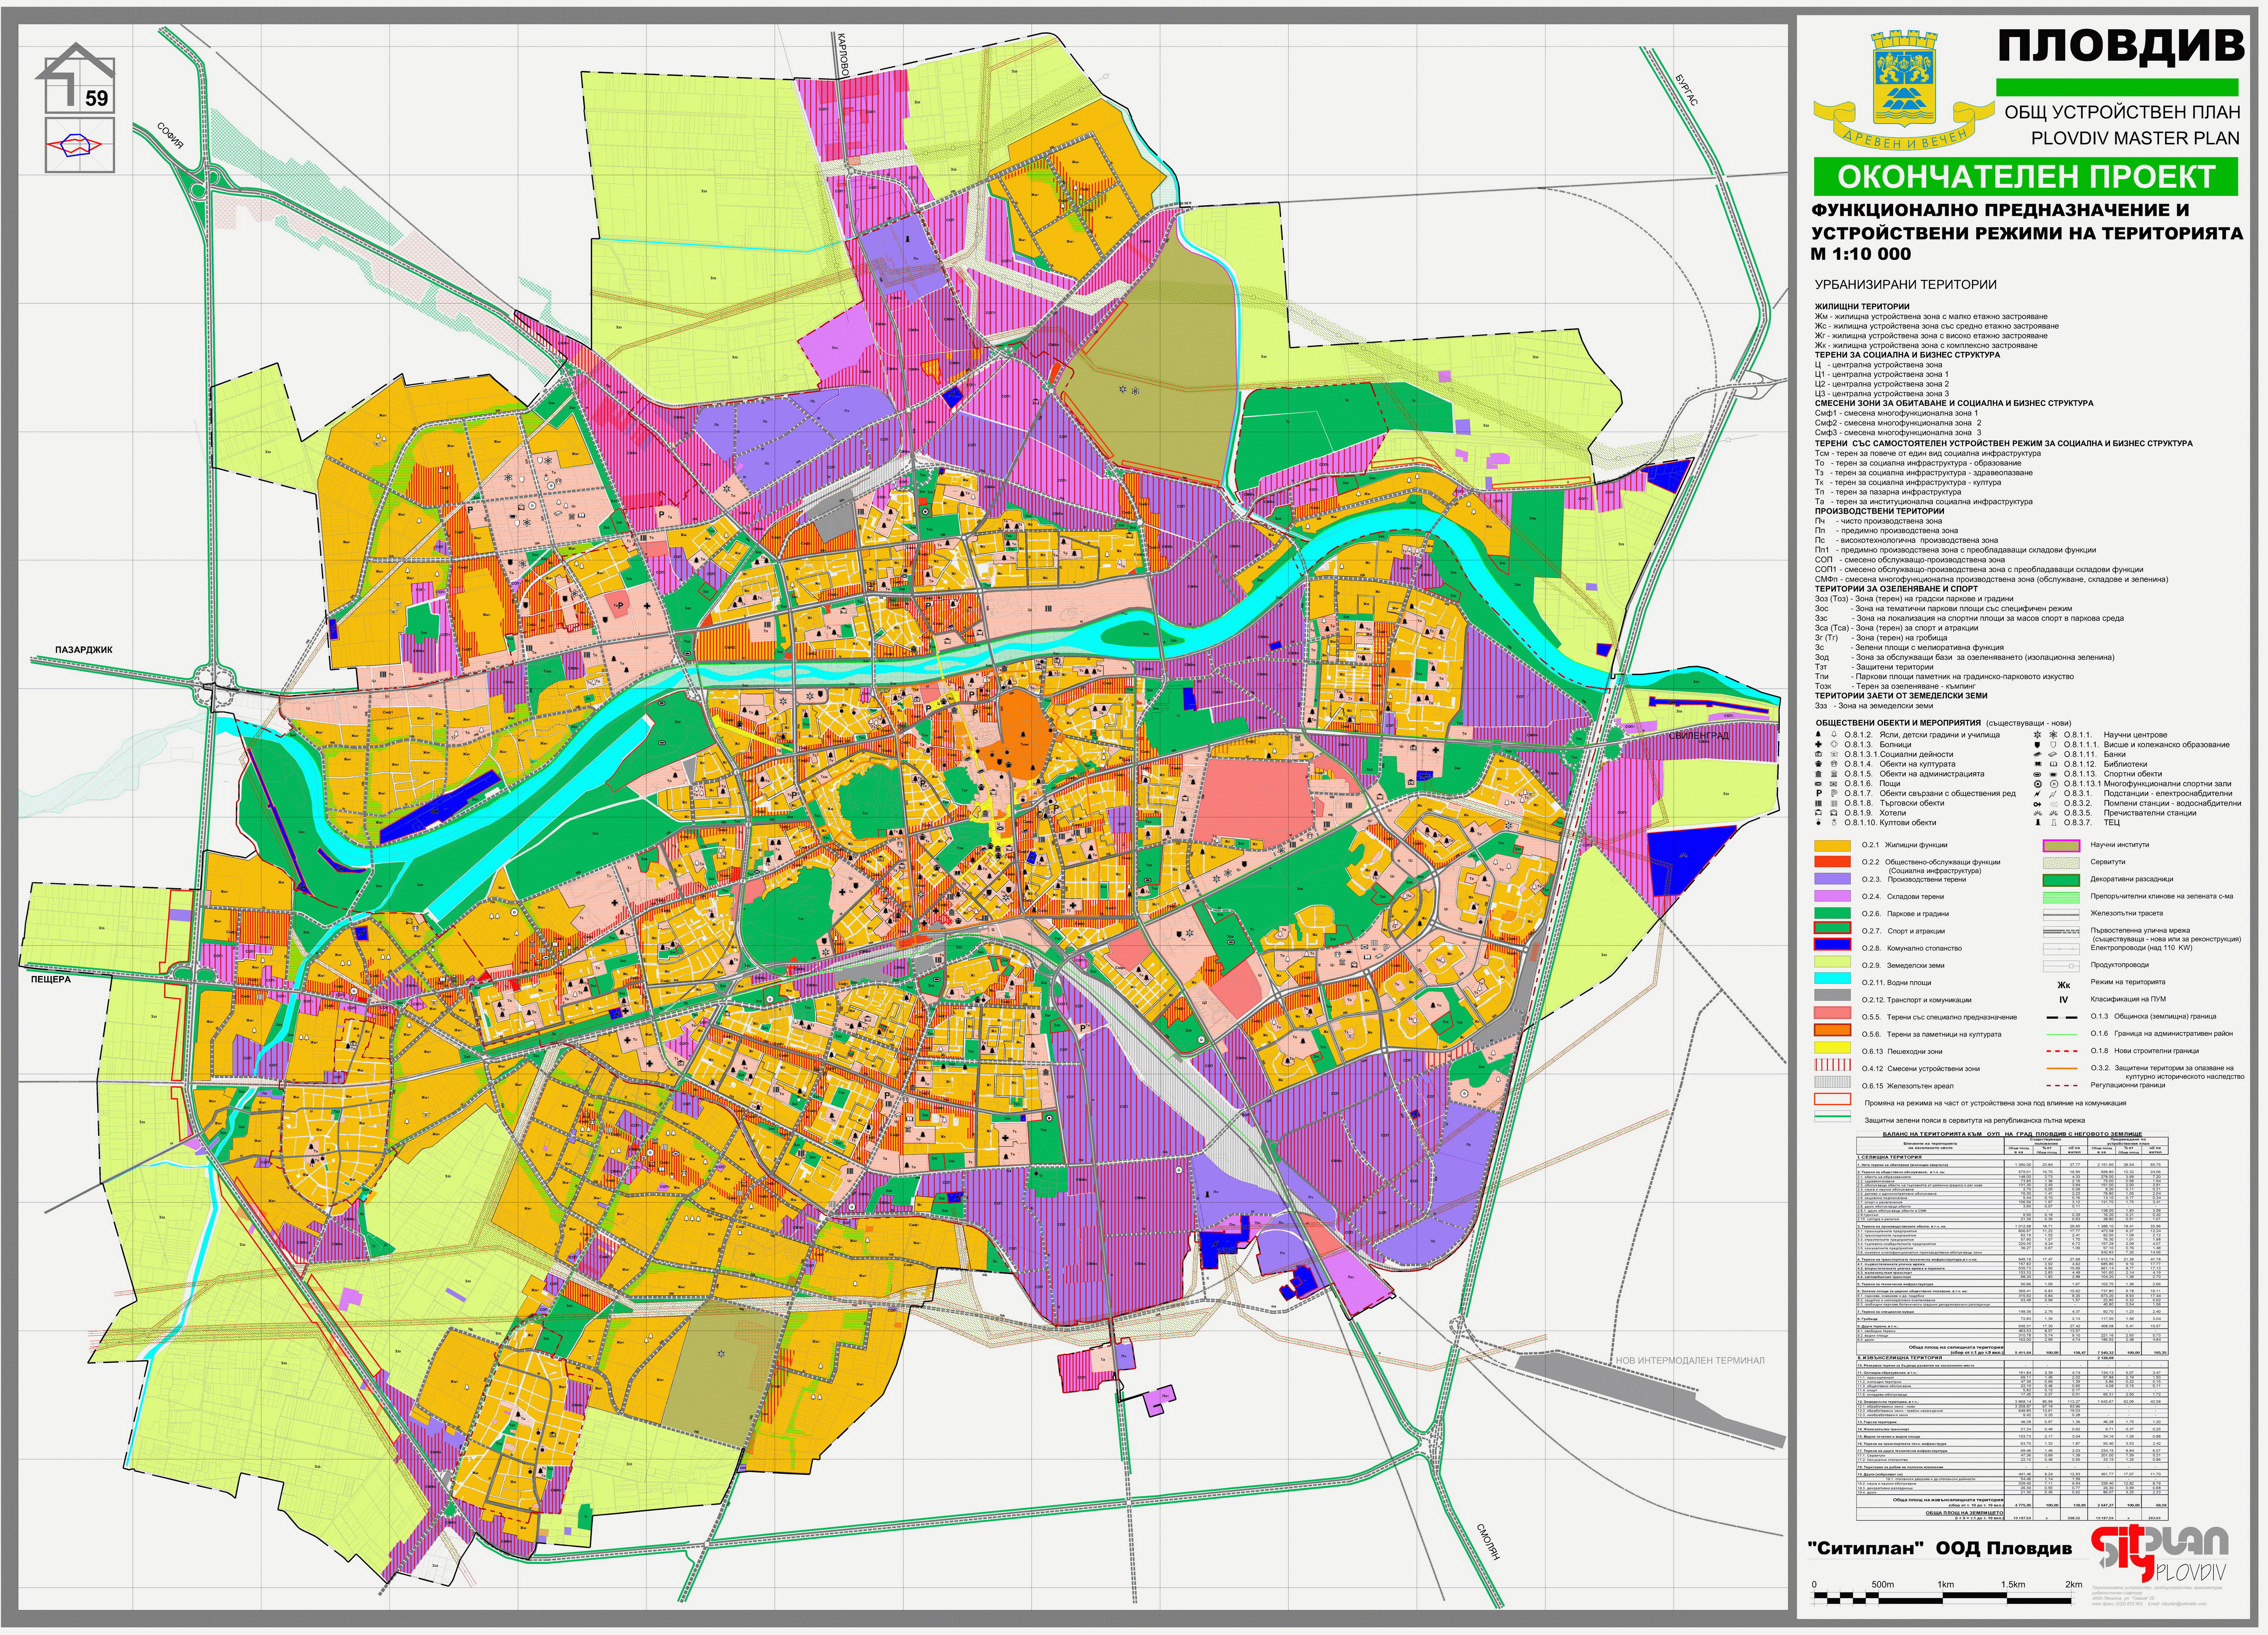Click the filled column icon for Обекти на културата

1819,764
